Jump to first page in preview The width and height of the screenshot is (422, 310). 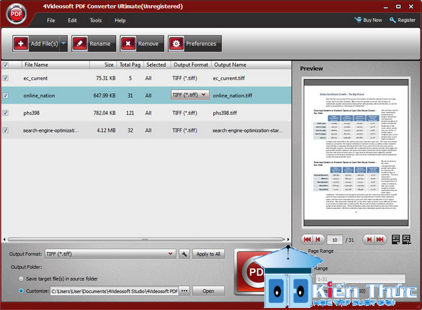tap(307, 240)
